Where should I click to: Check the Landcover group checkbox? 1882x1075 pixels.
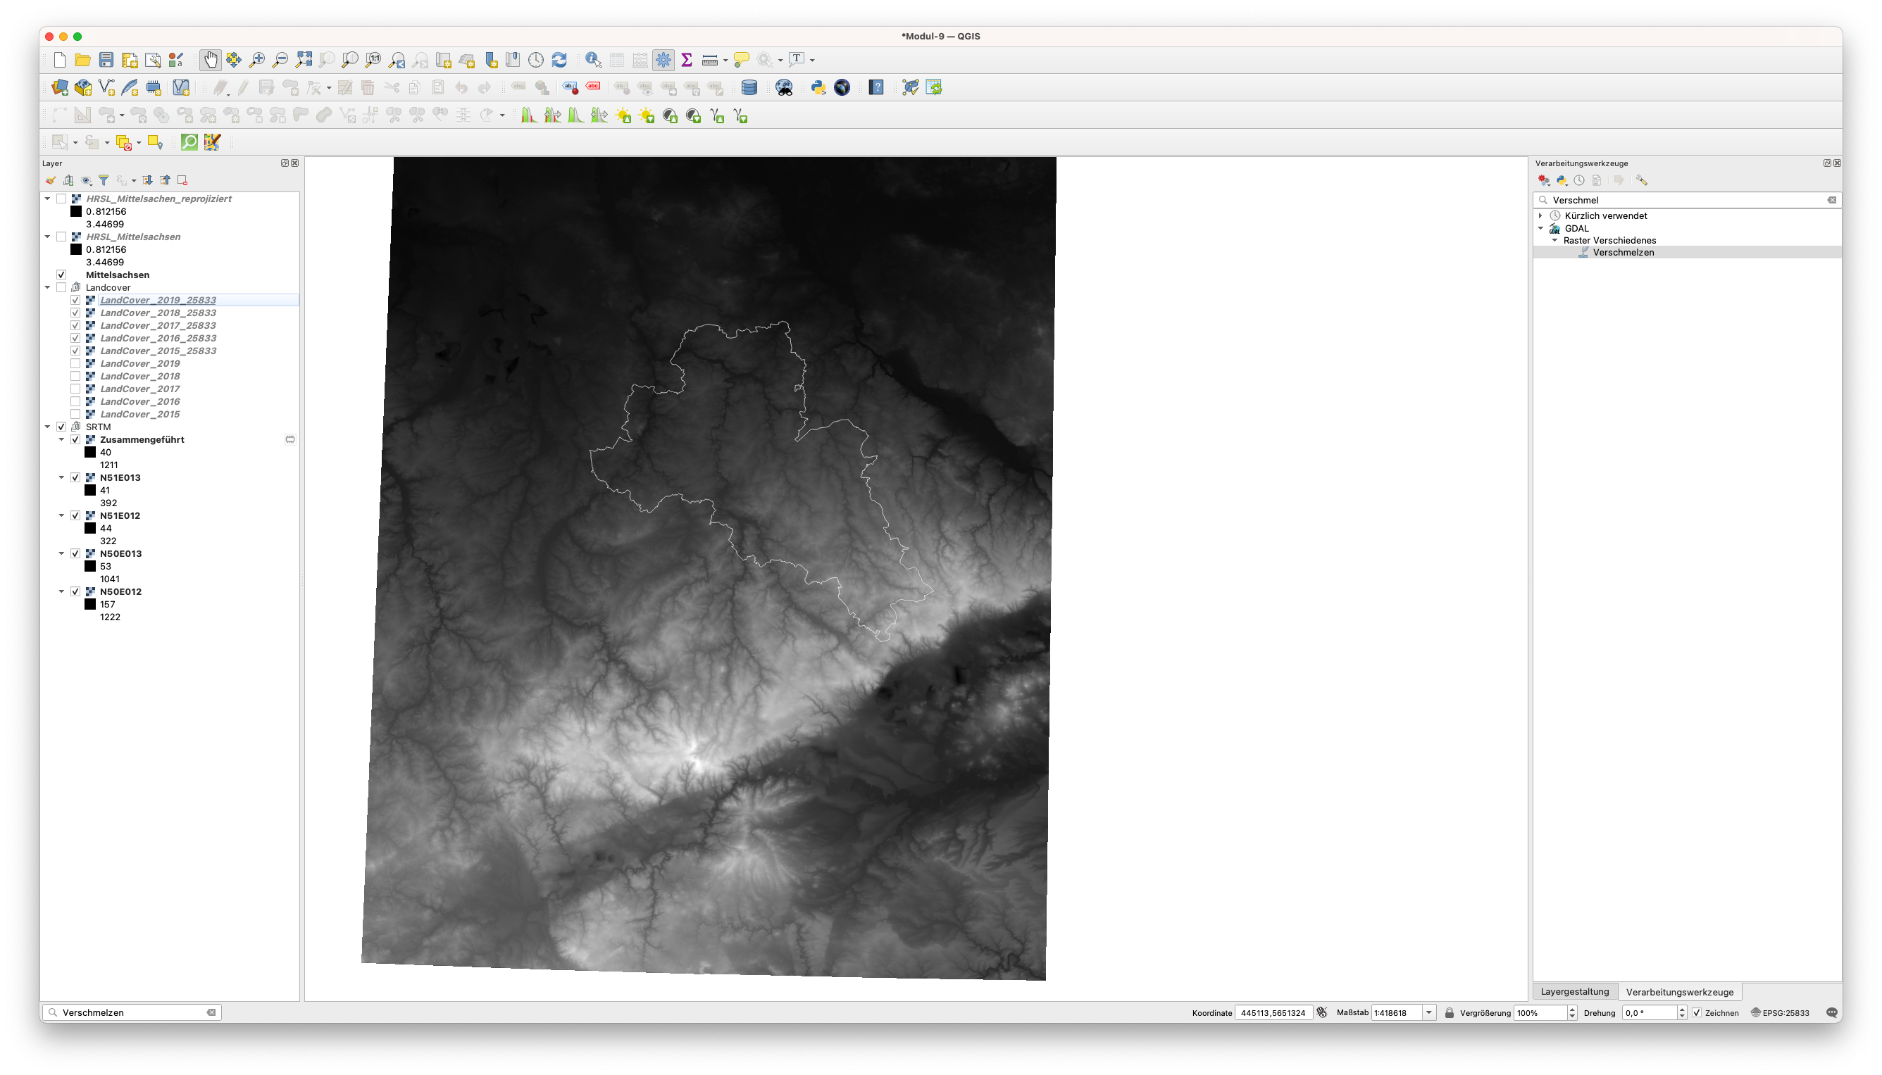click(61, 287)
